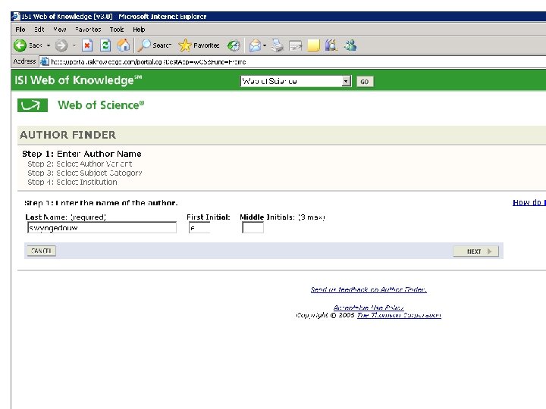Open the Acceptable Use Policy link
The height and width of the screenshot is (409, 546).
tap(369, 308)
